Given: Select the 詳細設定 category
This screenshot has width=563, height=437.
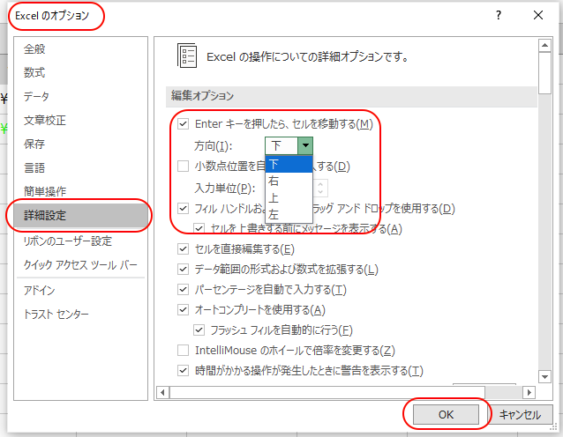Looking at the screenshot, I should [81, 215].
